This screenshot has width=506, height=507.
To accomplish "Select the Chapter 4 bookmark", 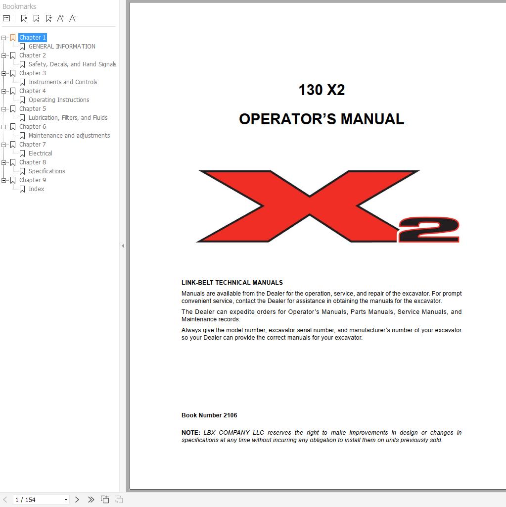I will tap(32, 91).
